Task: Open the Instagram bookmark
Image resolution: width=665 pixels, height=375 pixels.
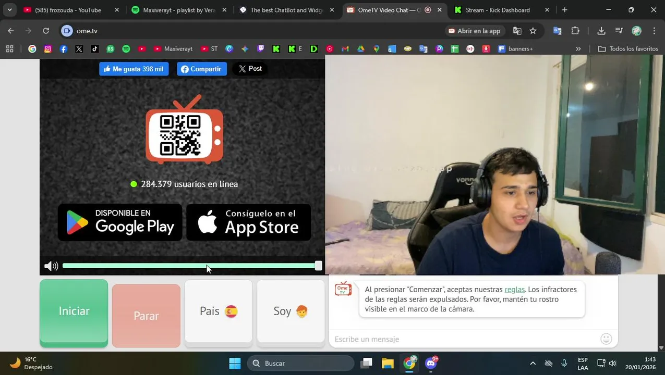Action: 48,48
